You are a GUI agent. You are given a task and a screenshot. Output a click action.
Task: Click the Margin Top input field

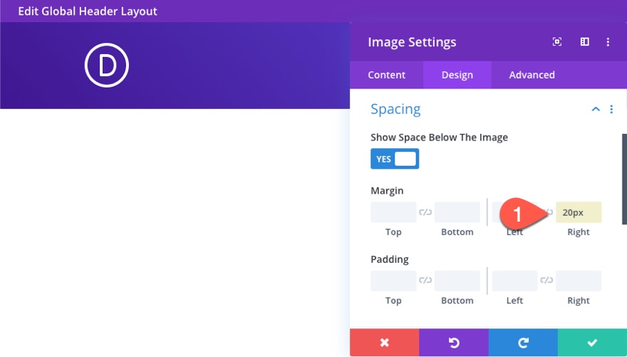click(x=393, y=212)
